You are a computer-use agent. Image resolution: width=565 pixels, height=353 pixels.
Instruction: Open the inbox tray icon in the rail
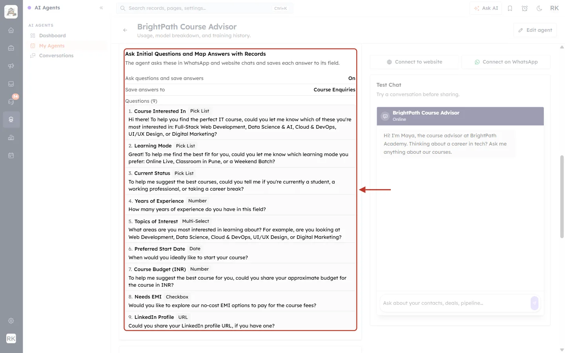tap(11, 84)
